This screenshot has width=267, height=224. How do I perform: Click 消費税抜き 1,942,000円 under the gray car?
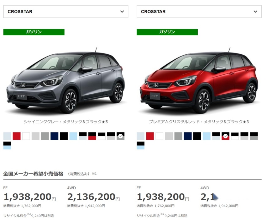click(86, 206)
